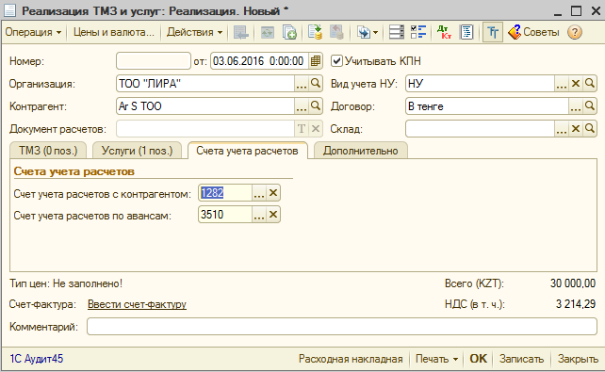605x372 pixels.
Task: Open selection ellipsis for account 3510
Action: tap(259, 215)
